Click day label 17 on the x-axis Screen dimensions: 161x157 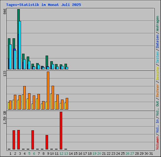click(85, 154)
